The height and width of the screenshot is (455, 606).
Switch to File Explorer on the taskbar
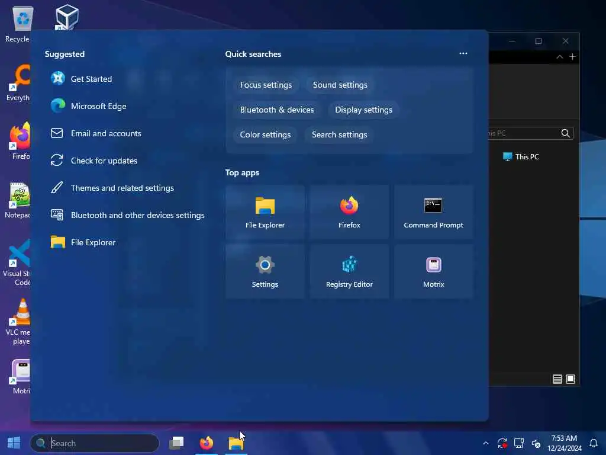(236, 443)
